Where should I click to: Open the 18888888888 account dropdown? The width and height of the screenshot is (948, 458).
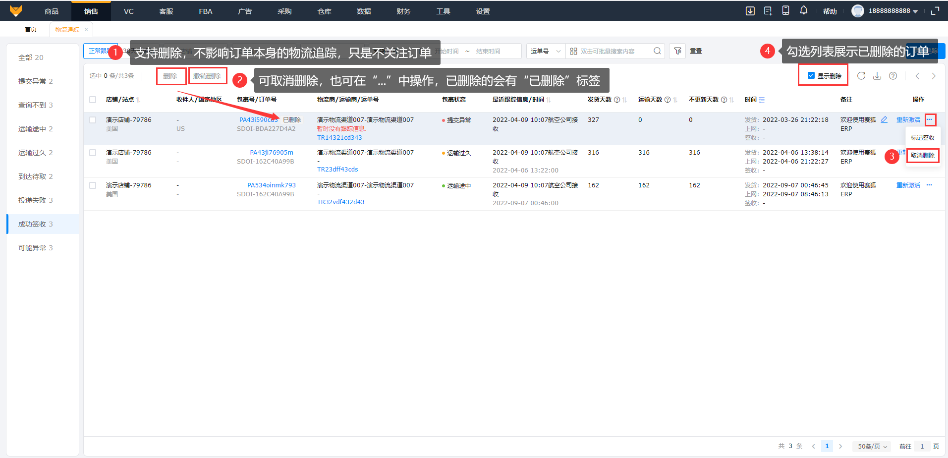[x=893, y=11]
